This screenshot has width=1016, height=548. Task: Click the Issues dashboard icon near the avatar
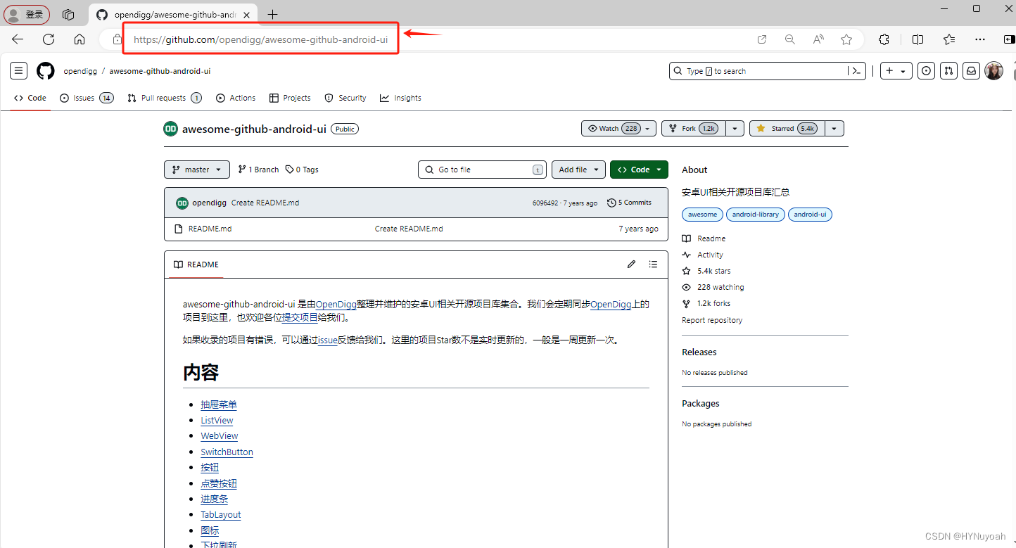(926, 70)
